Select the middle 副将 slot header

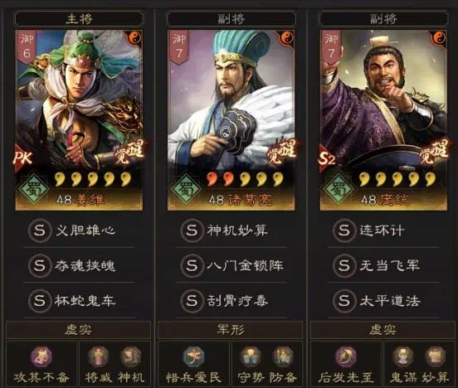tap(231, 19)
